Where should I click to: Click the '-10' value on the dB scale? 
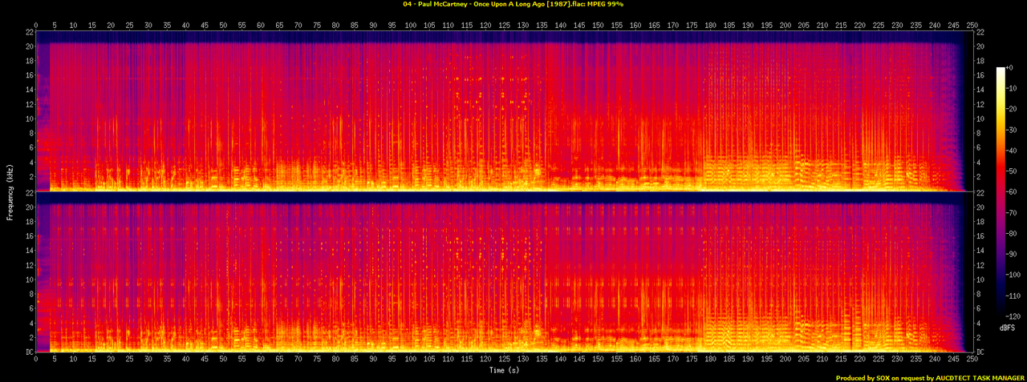pyautogui.click(x=1012, y=88)
